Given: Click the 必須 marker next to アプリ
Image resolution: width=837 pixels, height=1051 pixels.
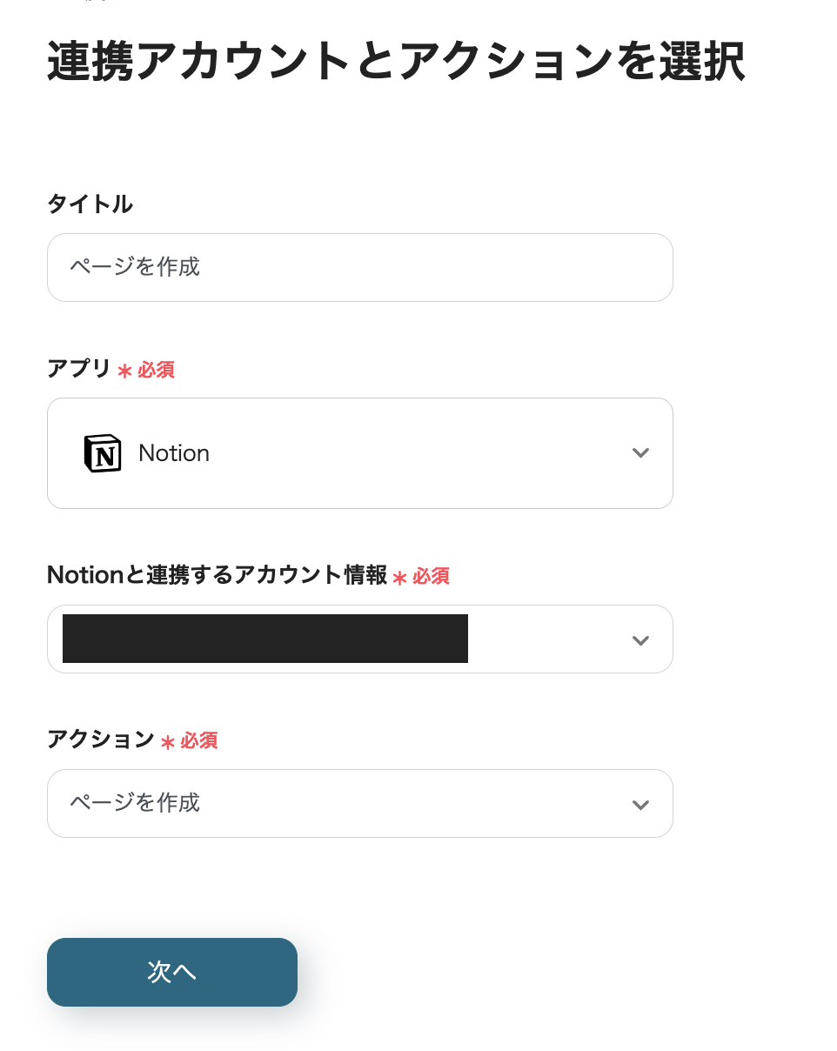Looking at the screenshot, I should [156, 370].
